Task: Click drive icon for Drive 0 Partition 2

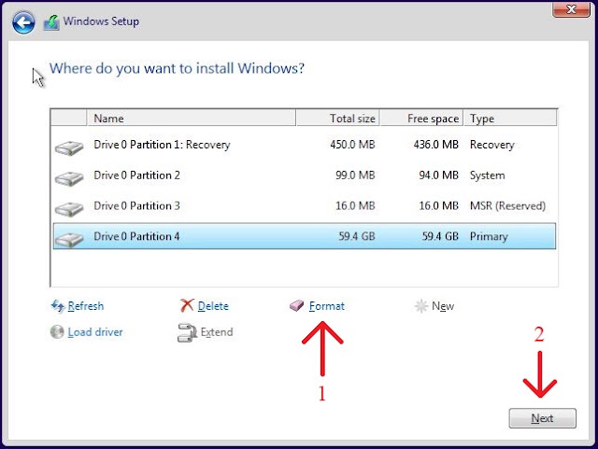Action: (x=69, y=178)
